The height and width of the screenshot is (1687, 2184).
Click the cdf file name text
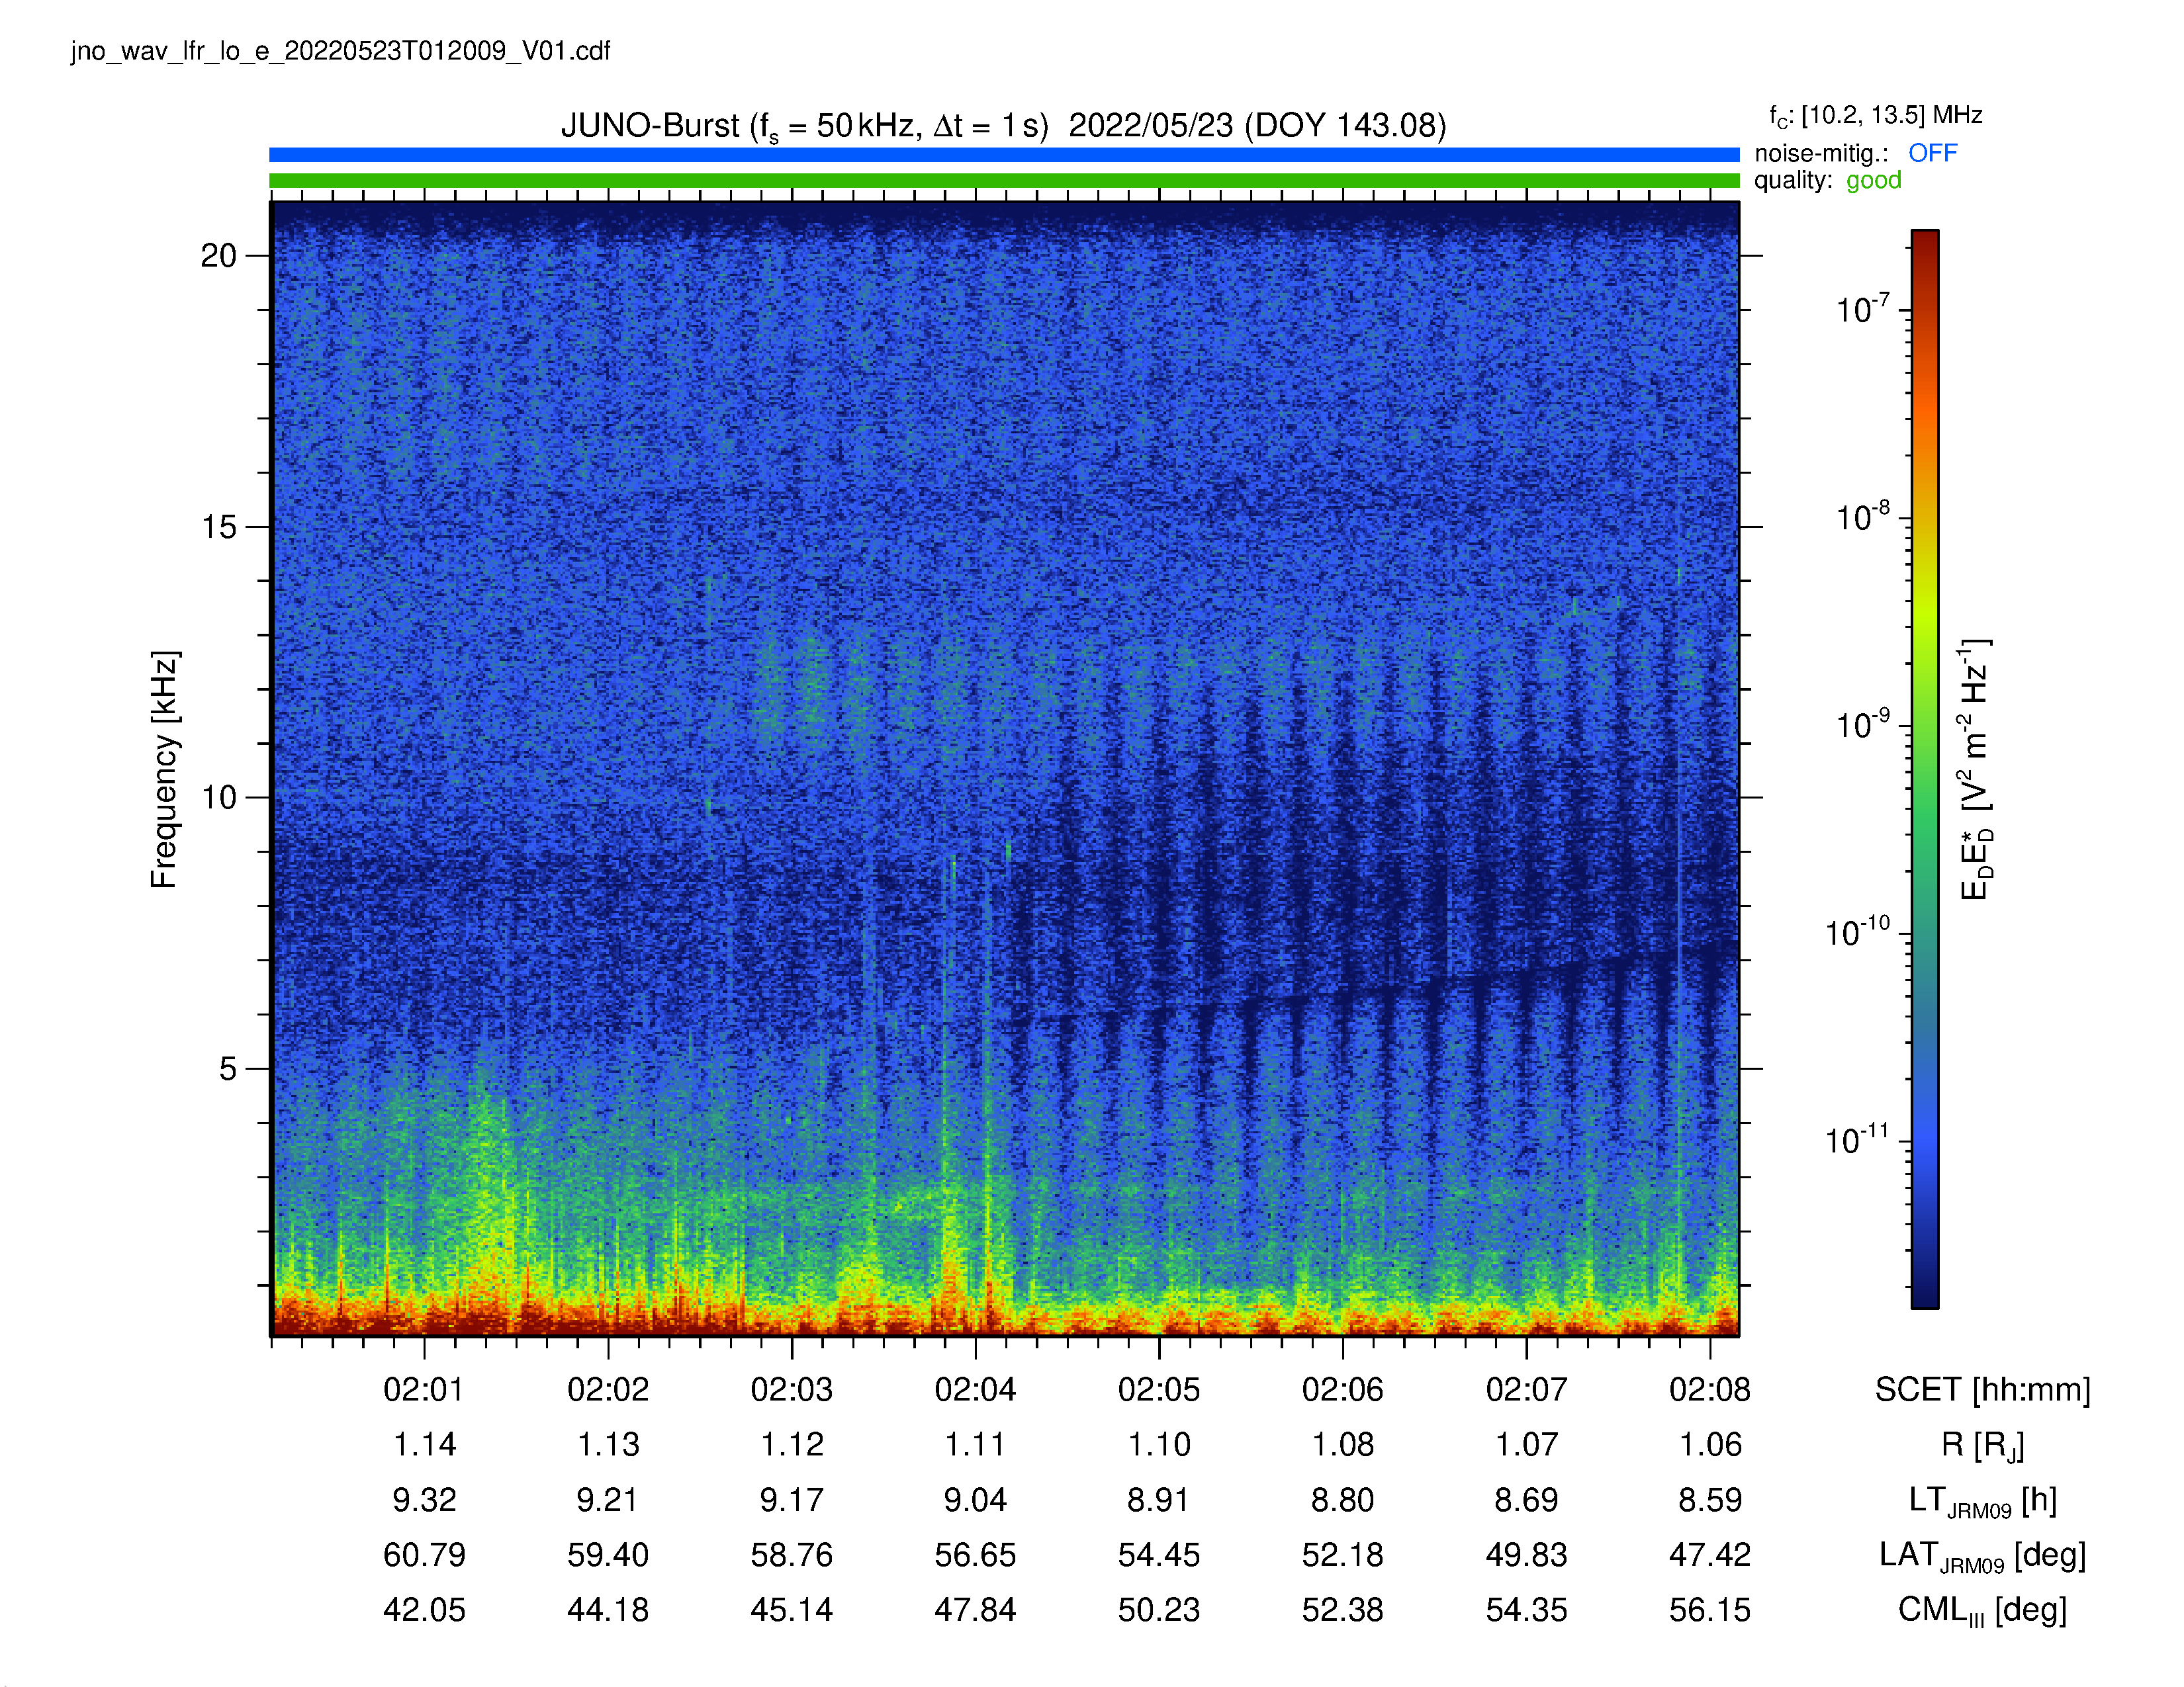[340, 51]
